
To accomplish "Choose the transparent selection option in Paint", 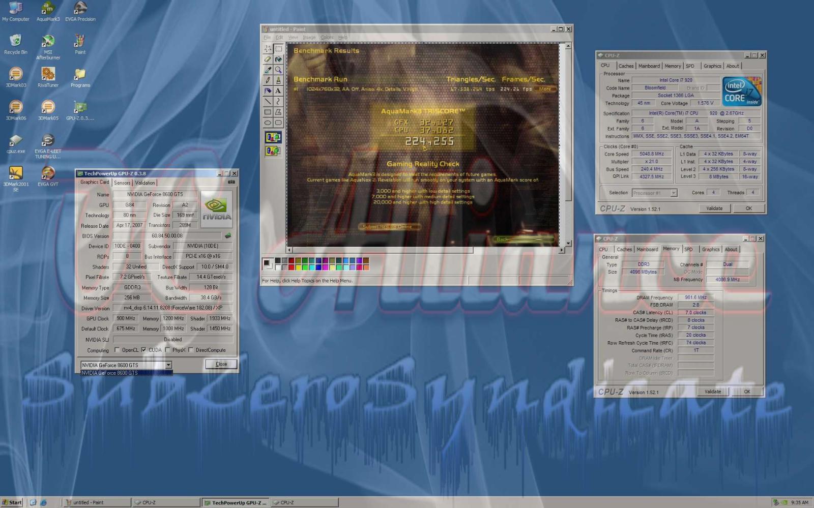I will [273, 151].
